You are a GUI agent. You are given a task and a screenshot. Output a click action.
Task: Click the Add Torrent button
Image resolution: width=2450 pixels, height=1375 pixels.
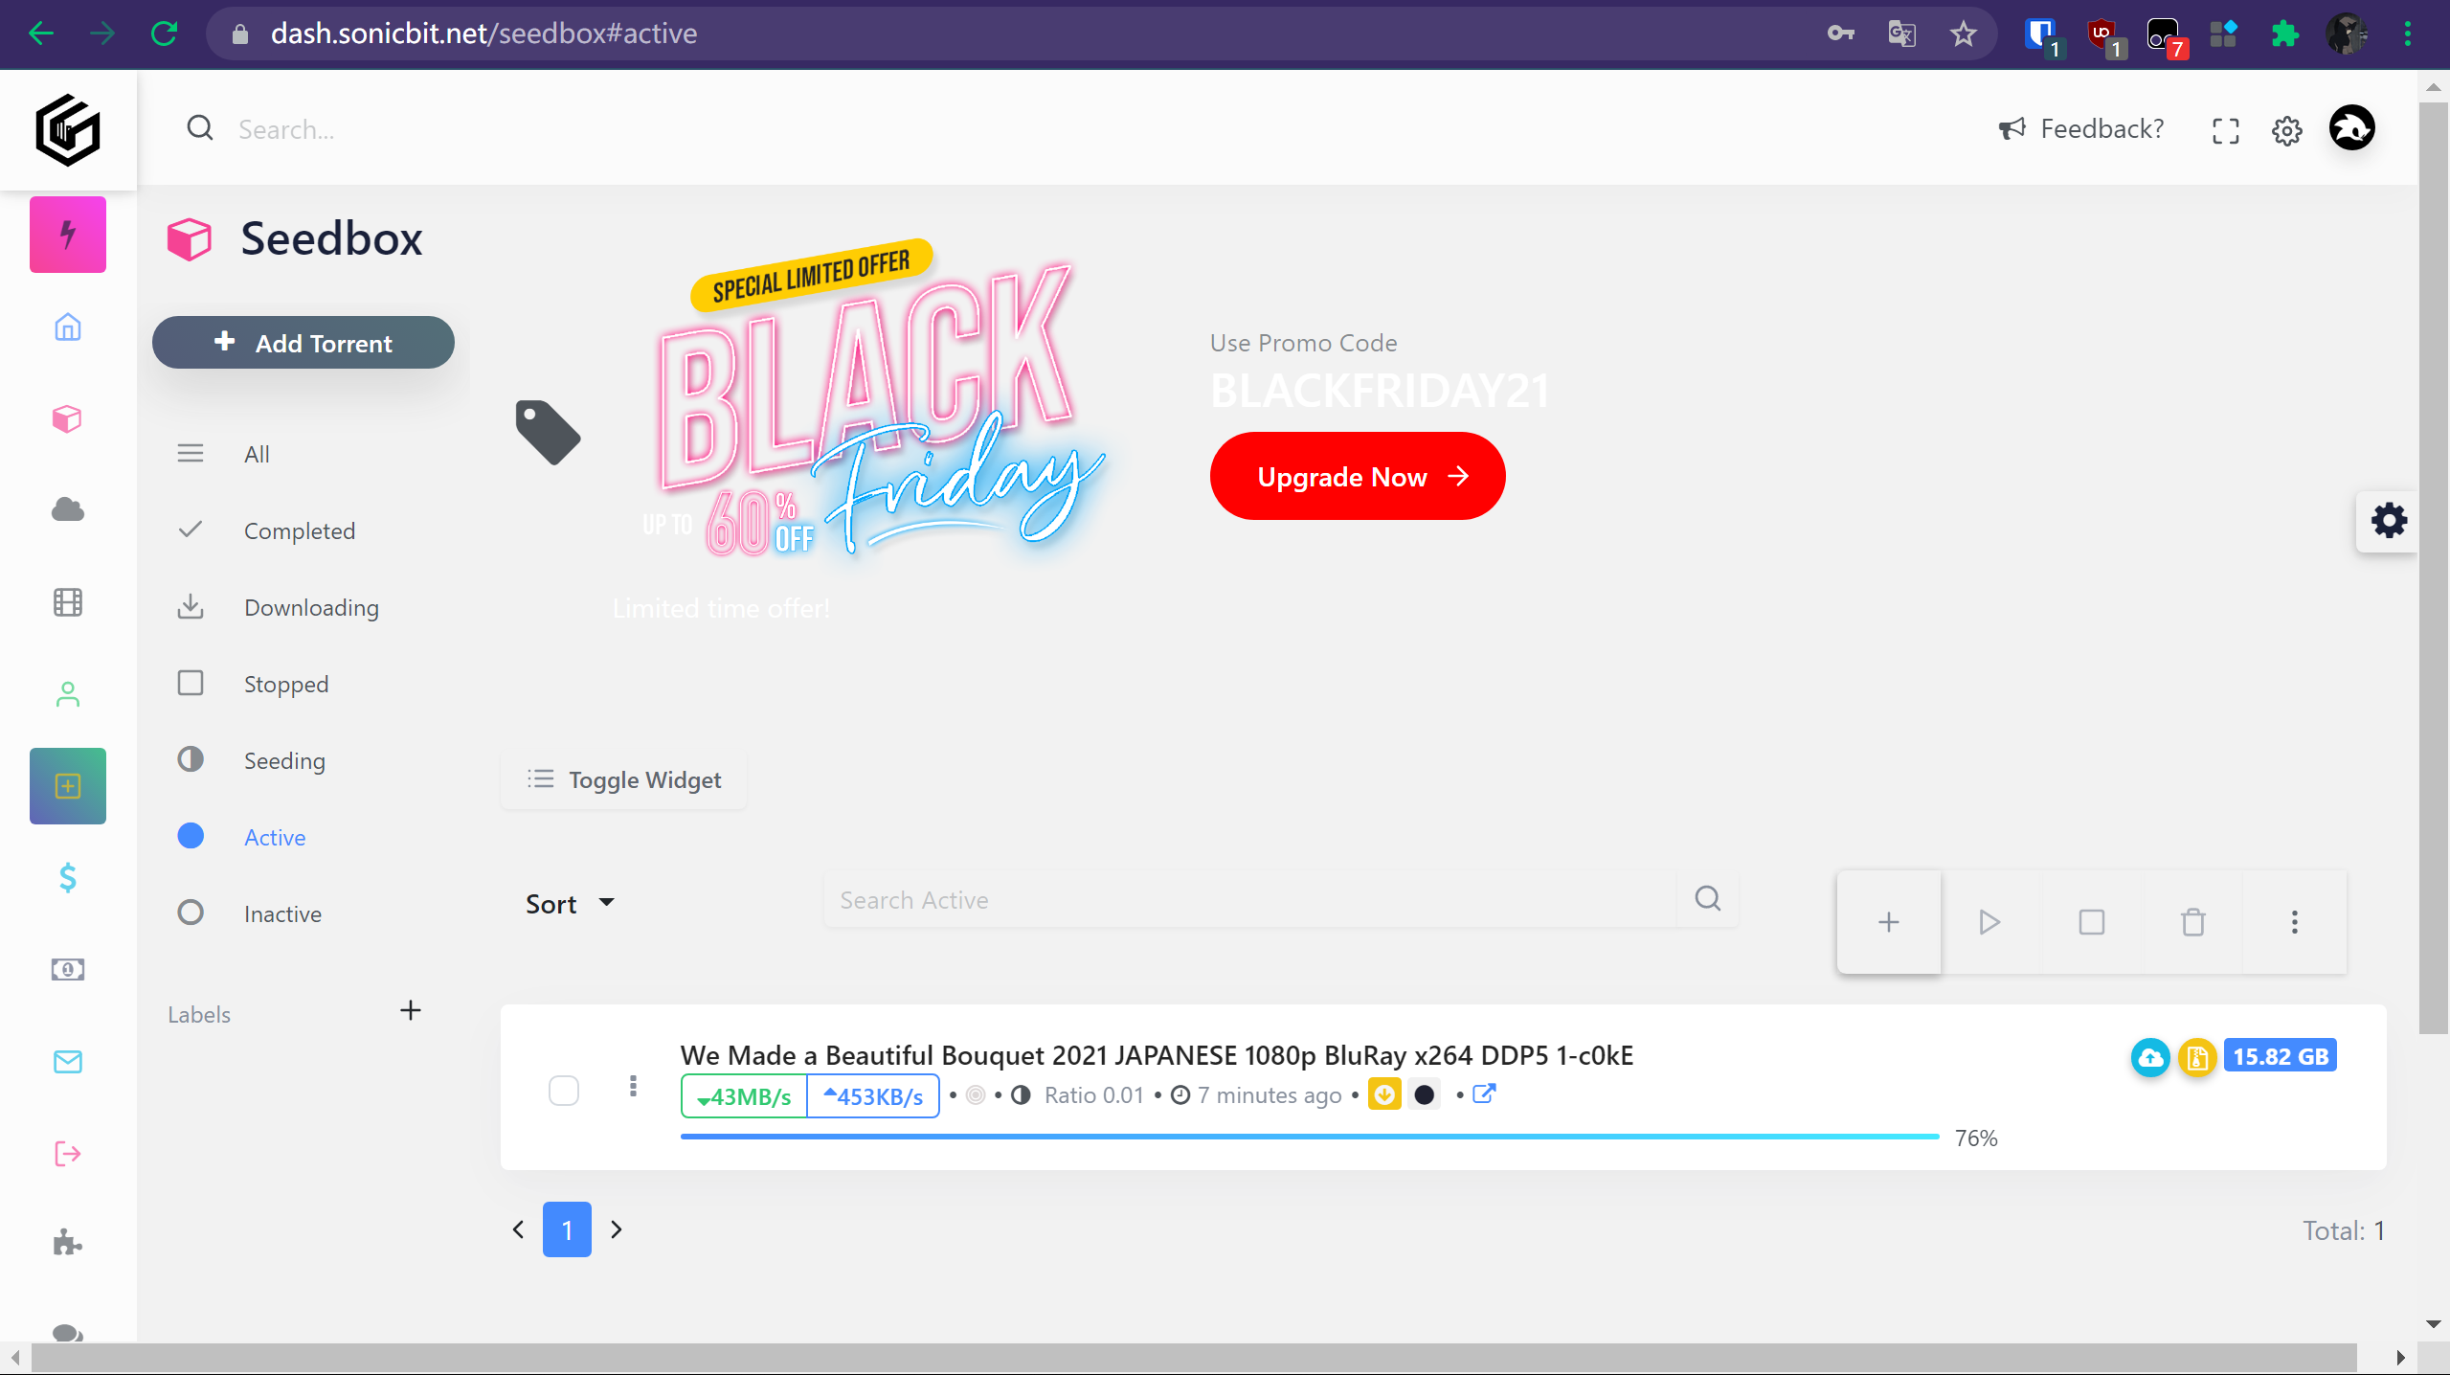click(x=303, y=344)
